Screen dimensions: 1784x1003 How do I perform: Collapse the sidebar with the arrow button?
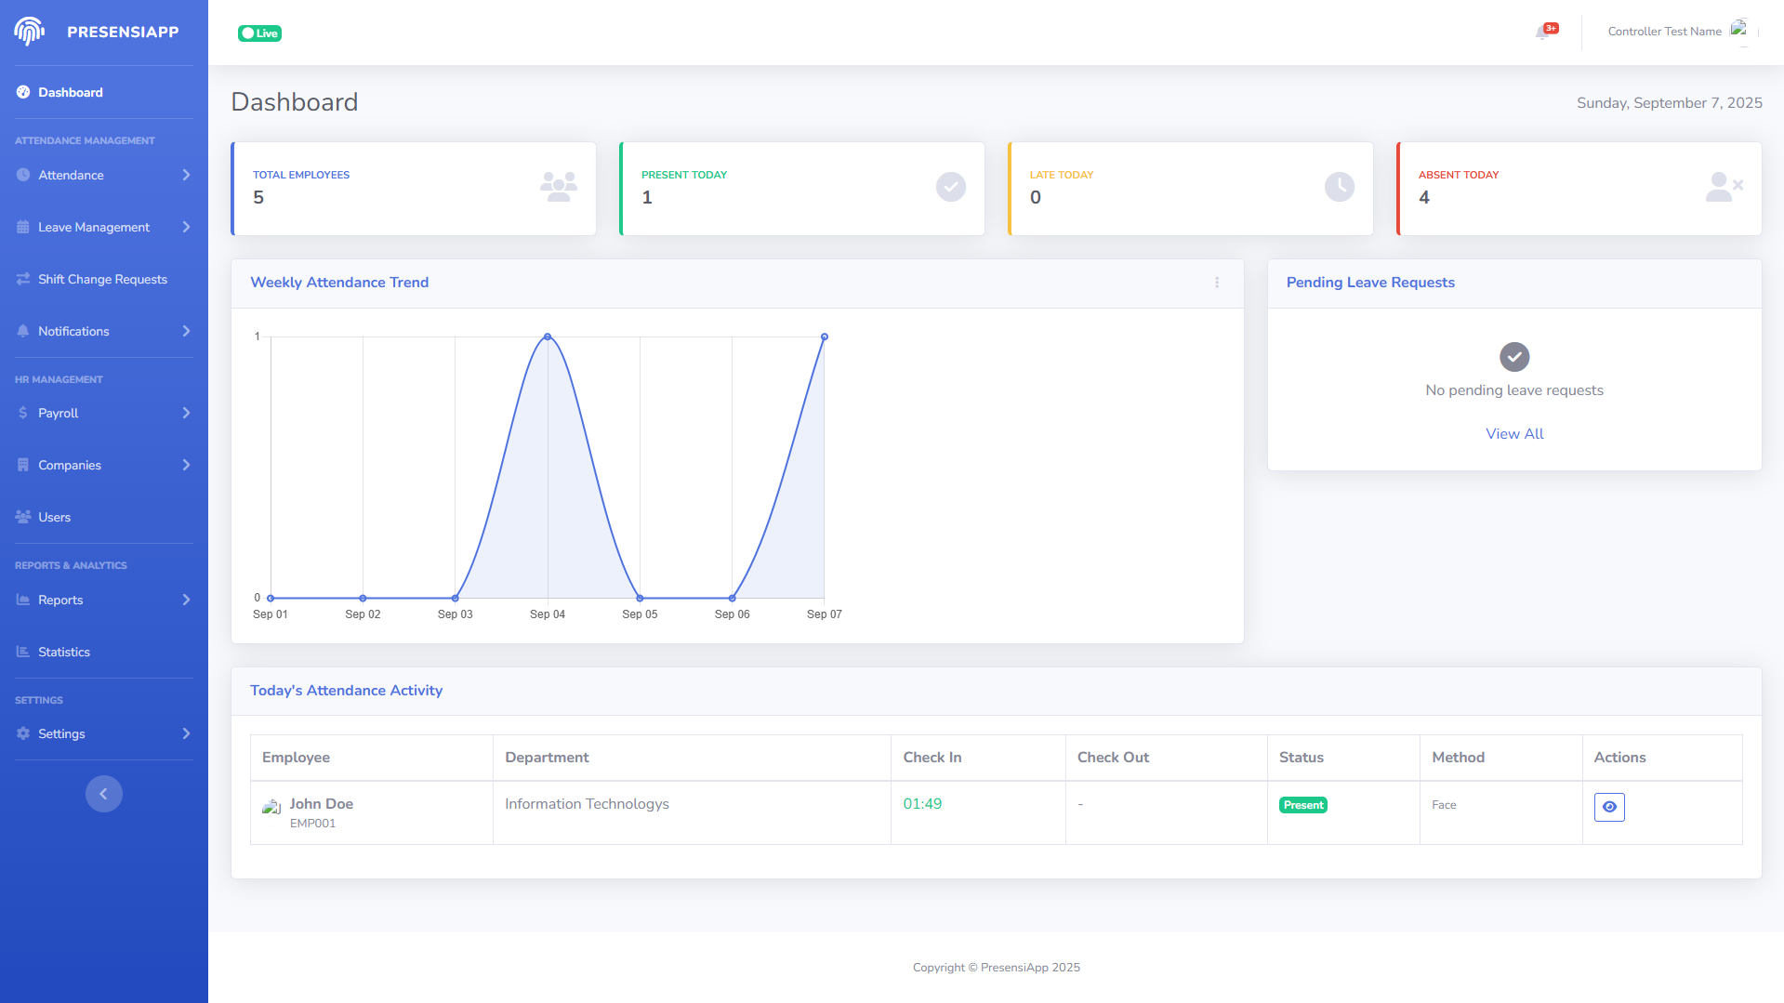104,794
